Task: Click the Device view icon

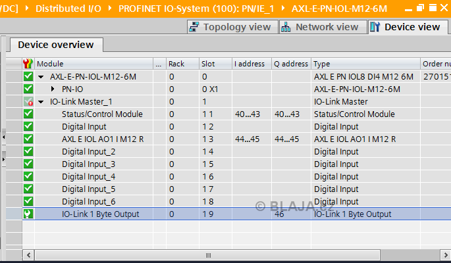Action: [x=375, y=27]
